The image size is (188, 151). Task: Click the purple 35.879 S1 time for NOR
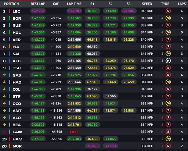[92, 146]
